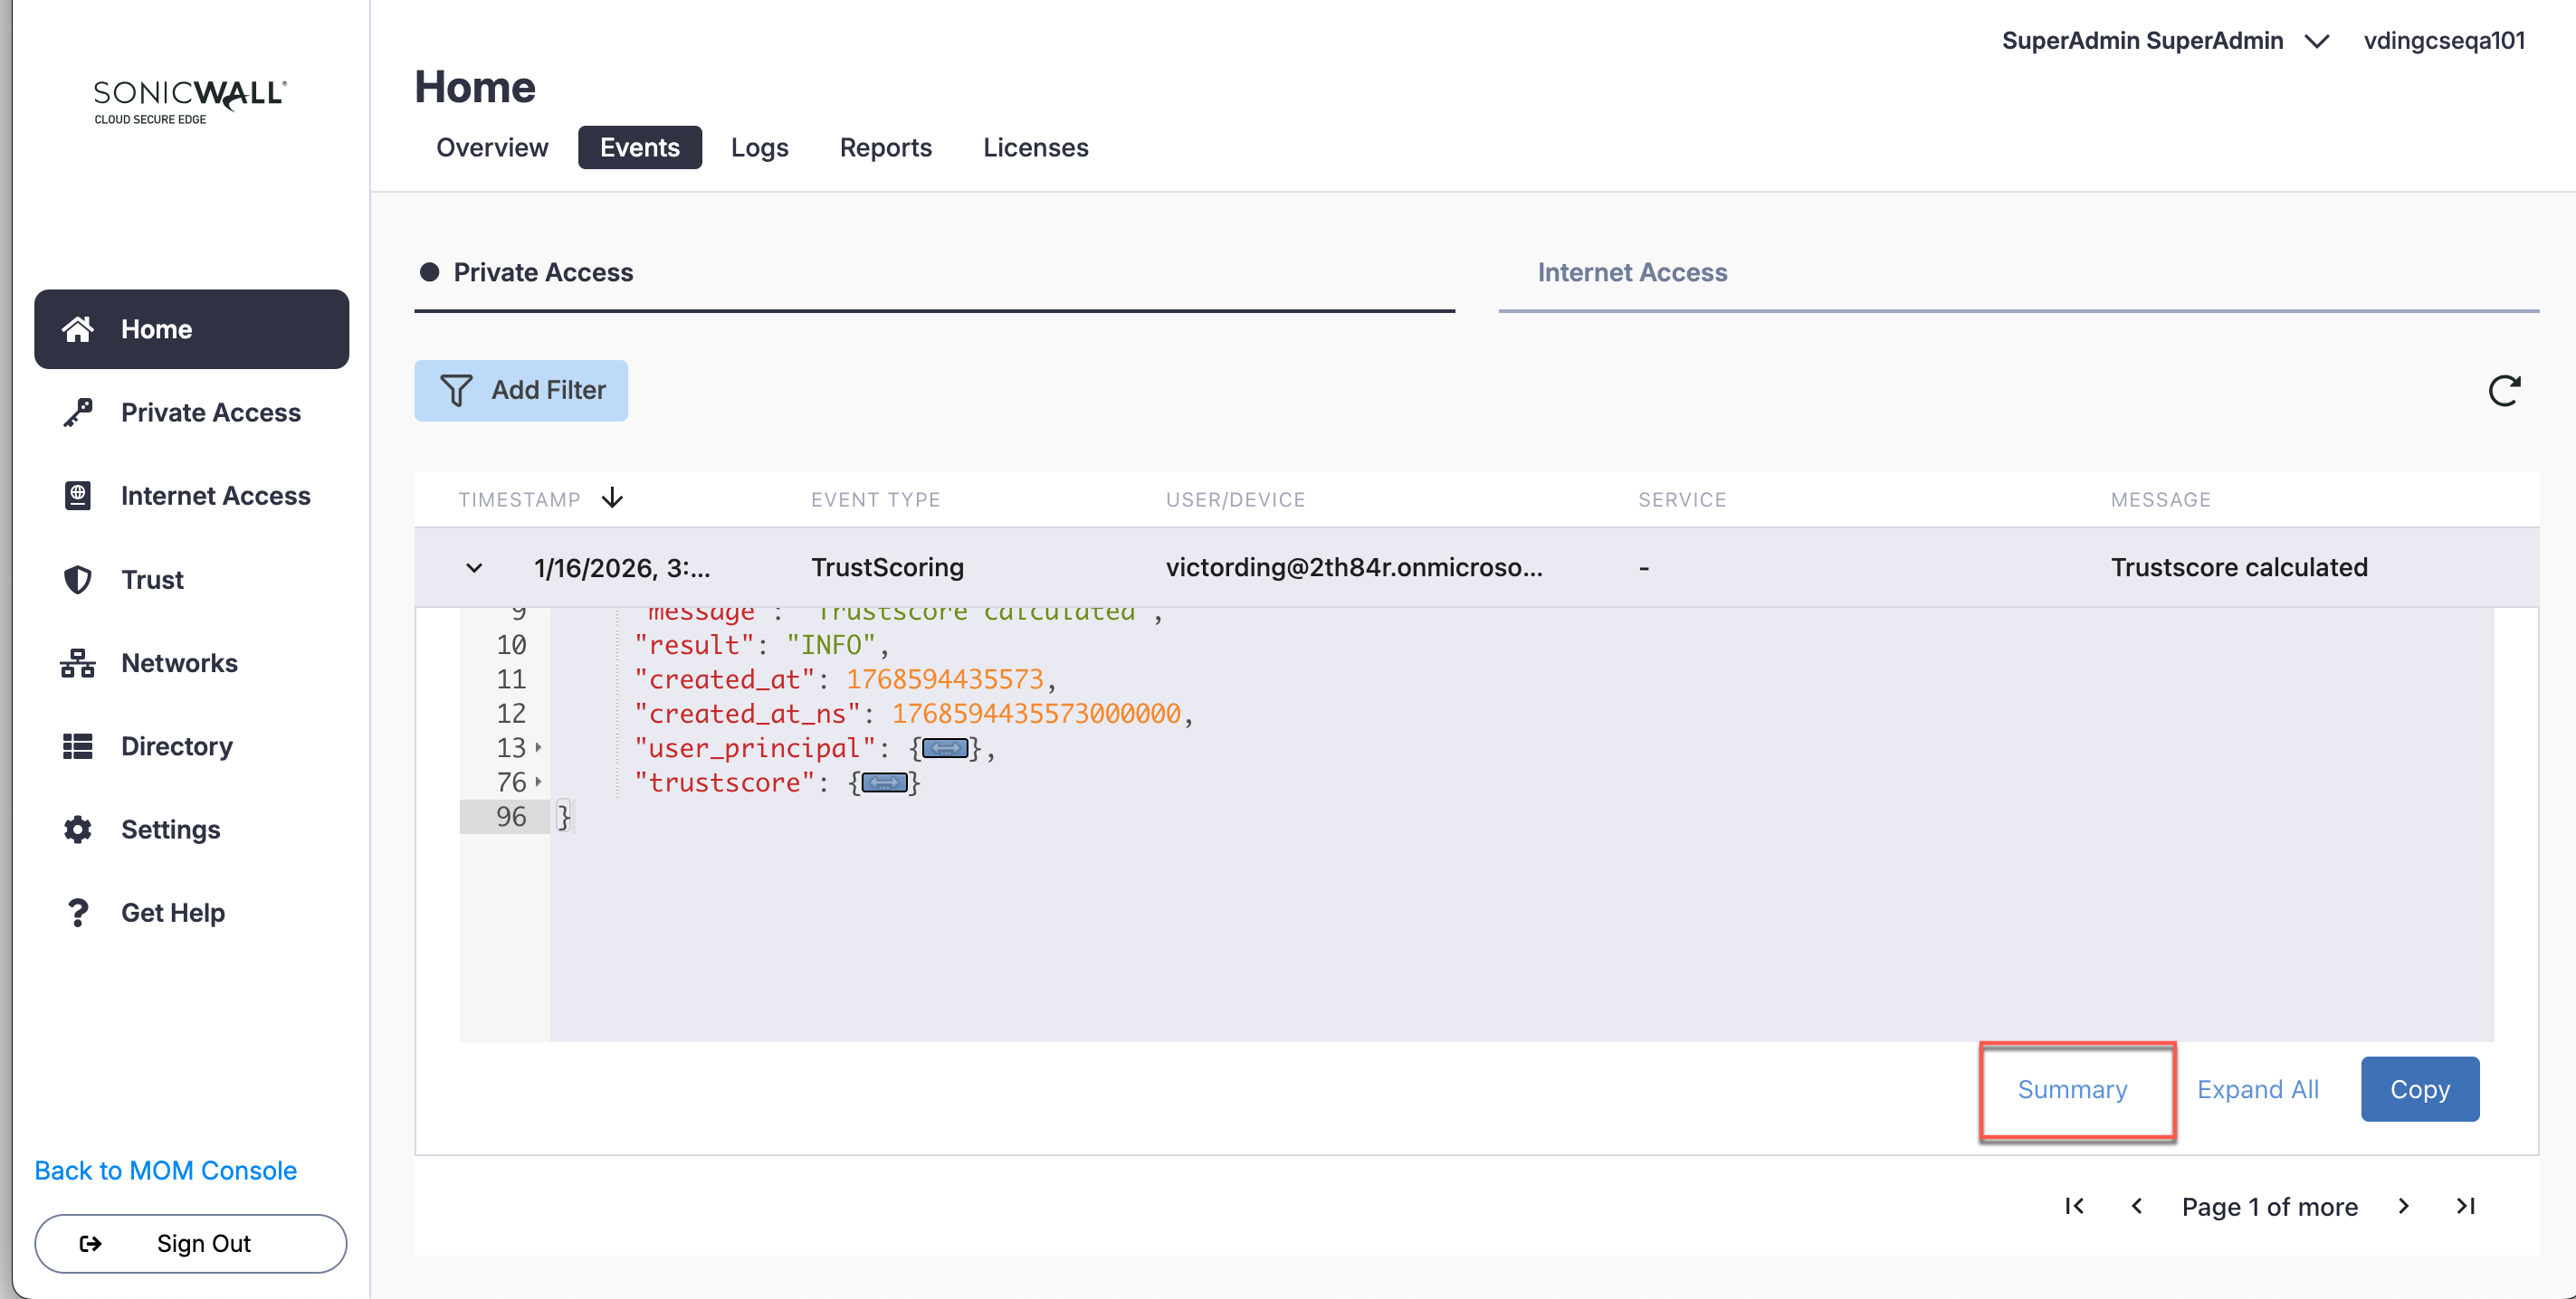Screen dimensions: 2576x1299
Task: Open Back to MOM Console link
Action: tap(165, 1171)
